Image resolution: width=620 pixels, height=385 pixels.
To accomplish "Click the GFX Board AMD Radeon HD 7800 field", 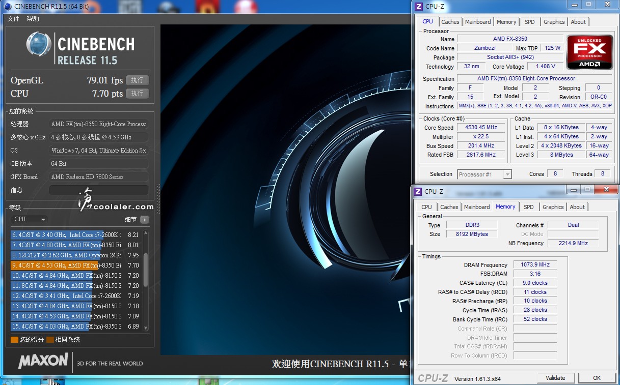I will (x=99, y=177).
